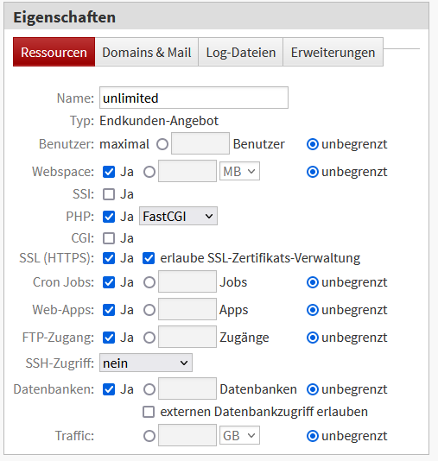Uncheck erlaube SSL-Zertifikats-Verwaltung checkbox
Image resolution: width=438 pixels, height=461 pixels.
point(149,258)
